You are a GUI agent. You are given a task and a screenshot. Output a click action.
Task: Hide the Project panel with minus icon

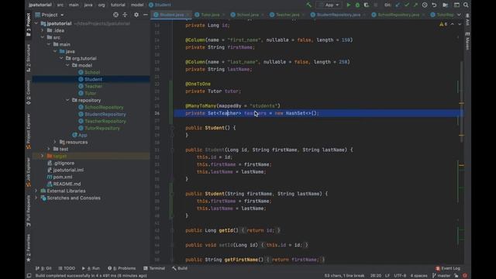(x=145, y=15)
